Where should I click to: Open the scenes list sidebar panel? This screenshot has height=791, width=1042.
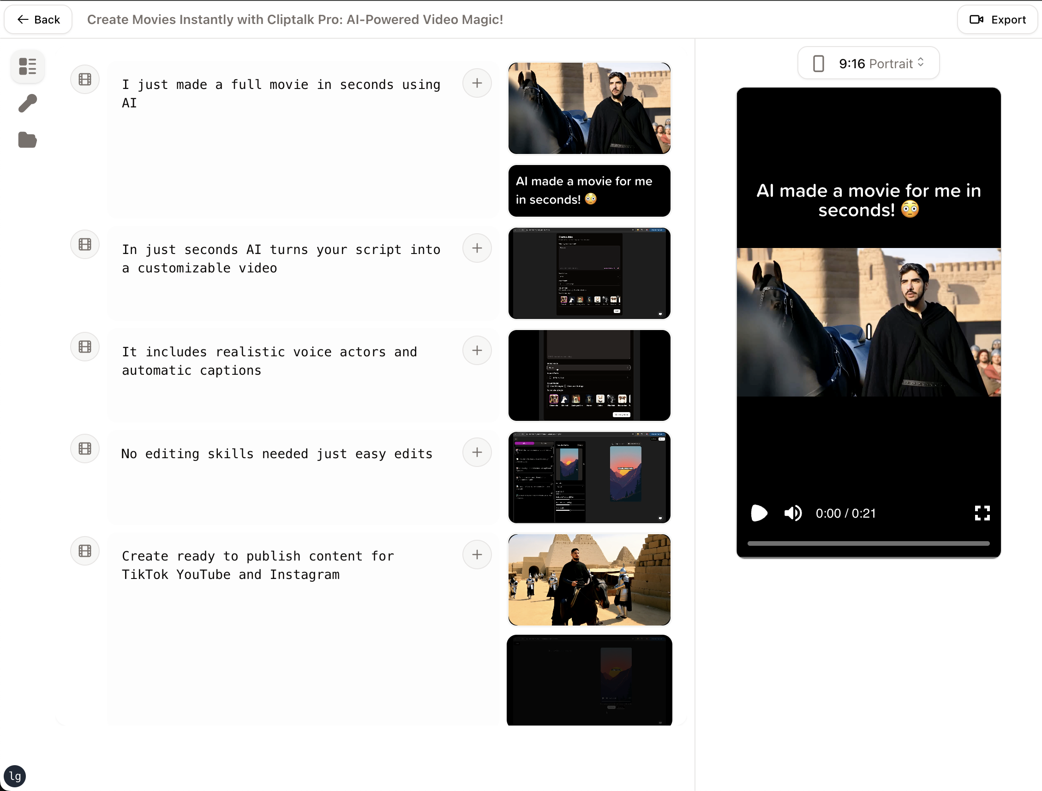[27, 66]
